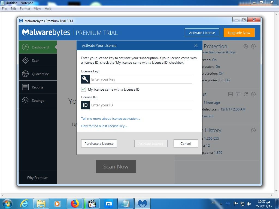Click AR language indicator in tray

(213, 203)
